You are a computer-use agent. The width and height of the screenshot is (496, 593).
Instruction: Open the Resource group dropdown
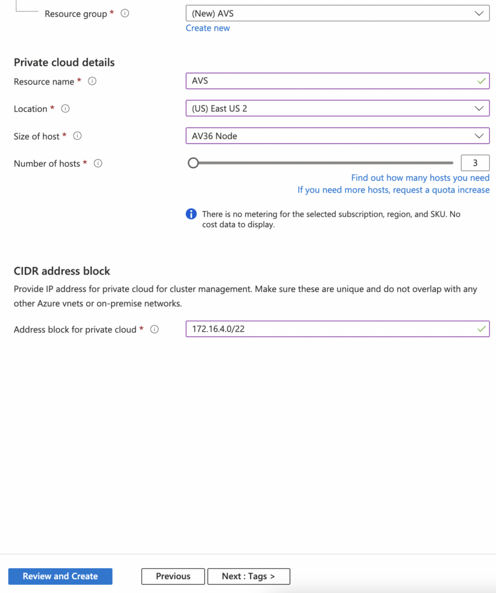[x=337, y=13]
